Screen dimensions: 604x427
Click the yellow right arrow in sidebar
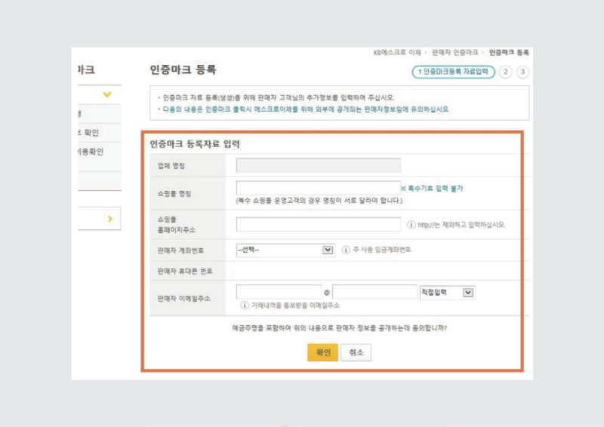pos(109,218)
